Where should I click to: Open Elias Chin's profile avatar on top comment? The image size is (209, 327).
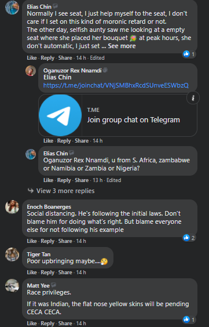pyautogui.click(x=12, y=8)
